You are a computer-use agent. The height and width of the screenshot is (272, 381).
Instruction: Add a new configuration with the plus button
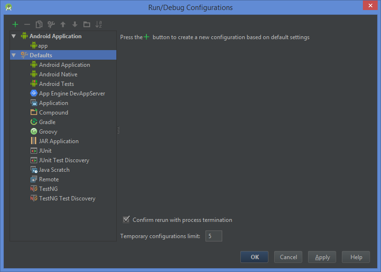[x=15, y=24]
